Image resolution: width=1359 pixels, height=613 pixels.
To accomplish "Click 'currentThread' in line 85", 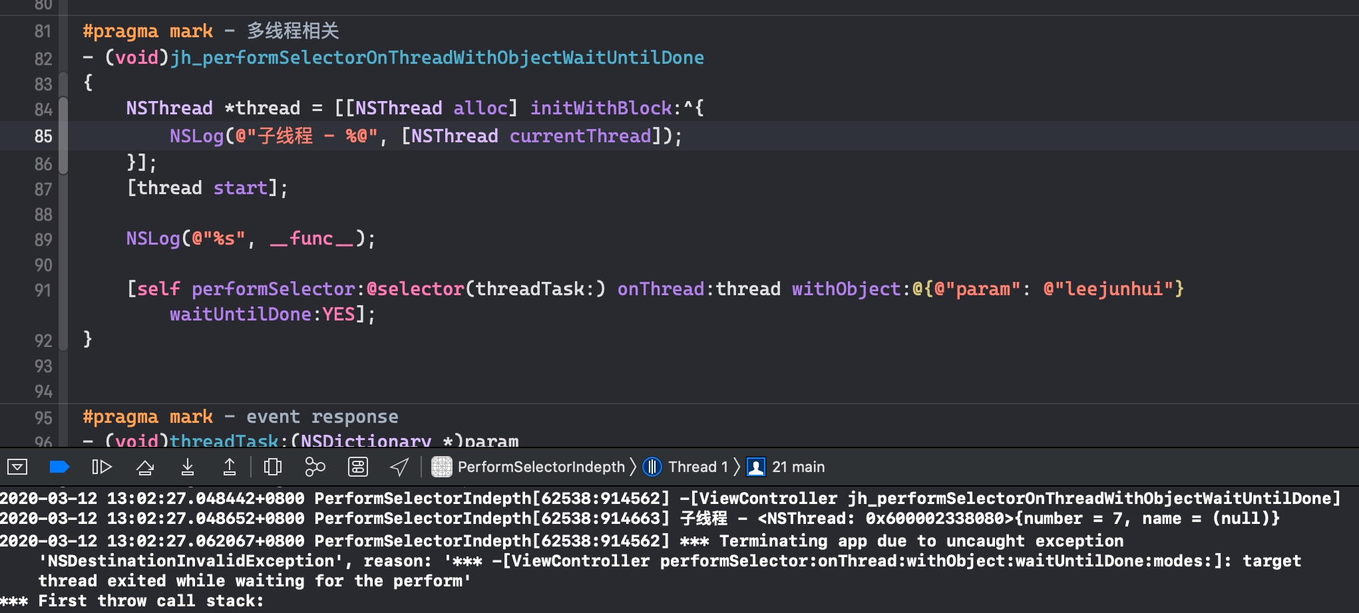I will (580, 136).
